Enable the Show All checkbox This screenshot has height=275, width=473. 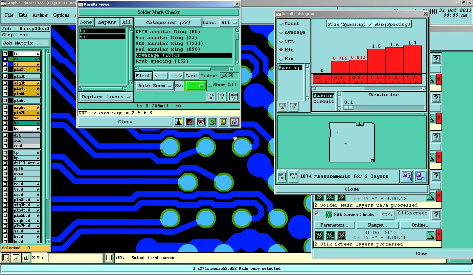pyautogui.click(x=210, y=84)
